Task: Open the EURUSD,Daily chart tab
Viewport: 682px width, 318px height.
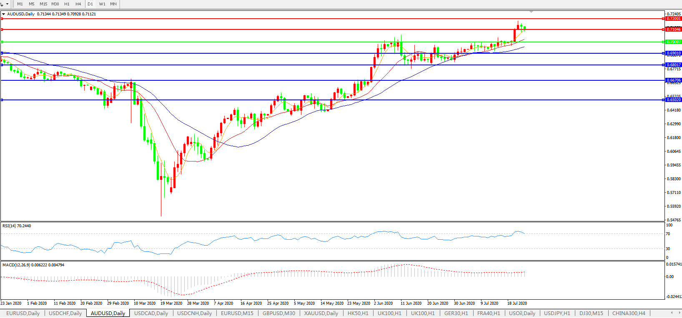Action: click(23, 313)
